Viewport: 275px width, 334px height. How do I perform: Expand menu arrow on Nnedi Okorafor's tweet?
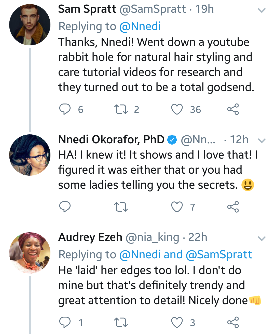pos(262,140)
